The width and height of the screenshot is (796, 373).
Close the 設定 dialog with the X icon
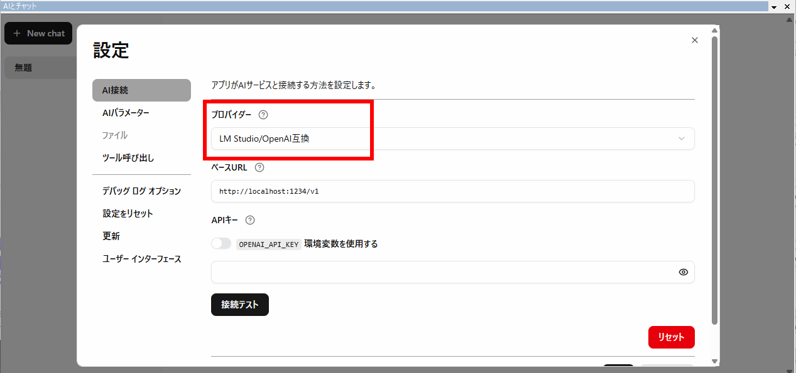(695, 40)
